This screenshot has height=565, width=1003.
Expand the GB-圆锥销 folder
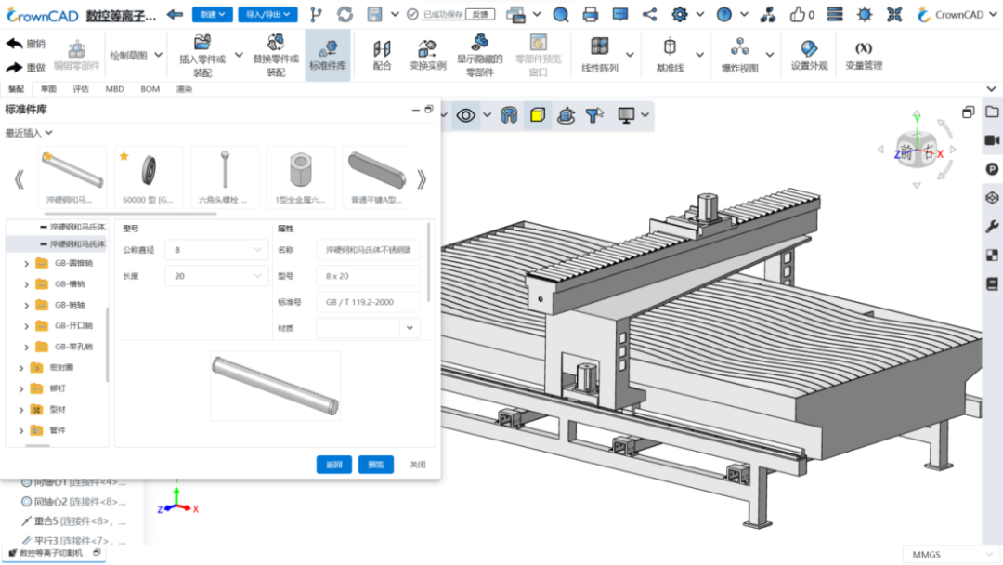(x=26, y=264)
